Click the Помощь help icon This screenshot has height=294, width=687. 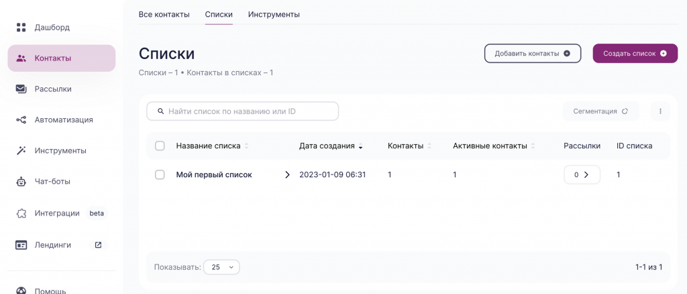pos(21,291)
